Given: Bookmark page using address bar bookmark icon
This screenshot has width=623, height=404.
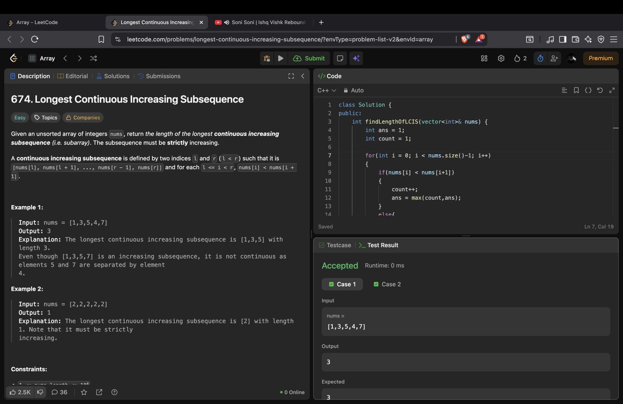Looking at the screenshot, I should coord(102,39).
